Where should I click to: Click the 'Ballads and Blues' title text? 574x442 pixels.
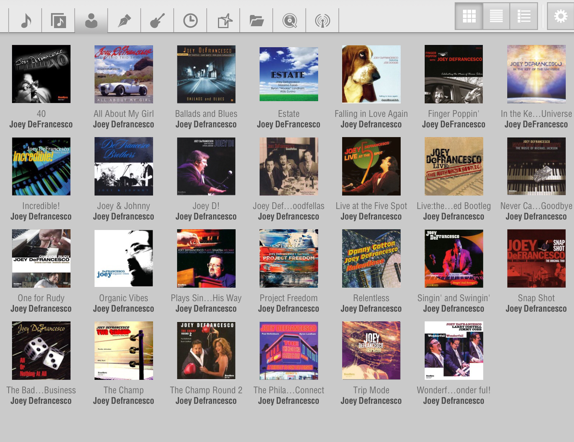206,113
